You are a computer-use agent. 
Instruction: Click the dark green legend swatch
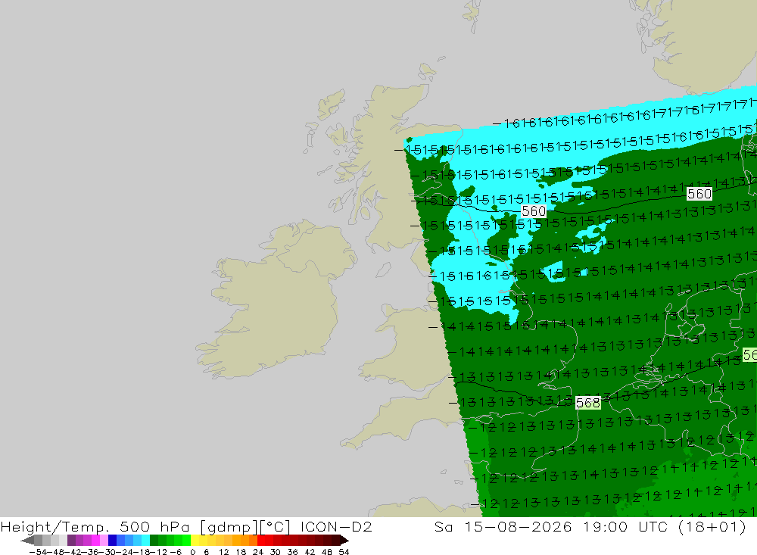click(154, 541)
